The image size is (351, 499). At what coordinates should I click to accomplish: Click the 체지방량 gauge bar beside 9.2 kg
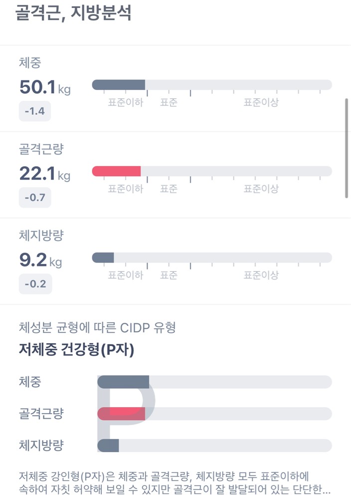point(212,257)
